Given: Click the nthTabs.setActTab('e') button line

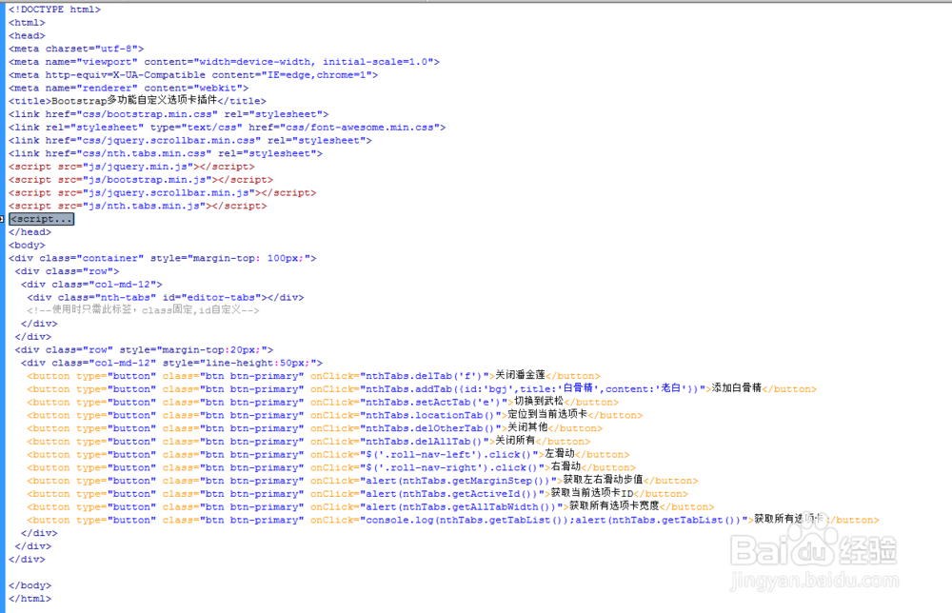Looking at the screenshot, I should coord(323,402).
